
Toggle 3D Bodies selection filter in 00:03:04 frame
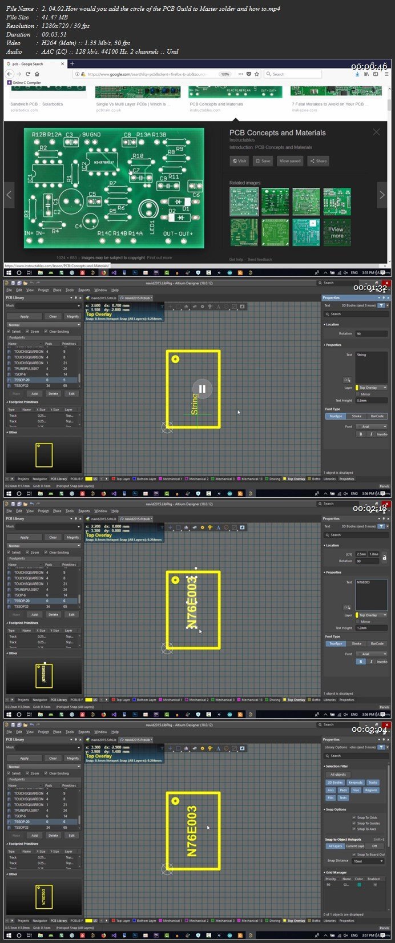tap(335, 783)
